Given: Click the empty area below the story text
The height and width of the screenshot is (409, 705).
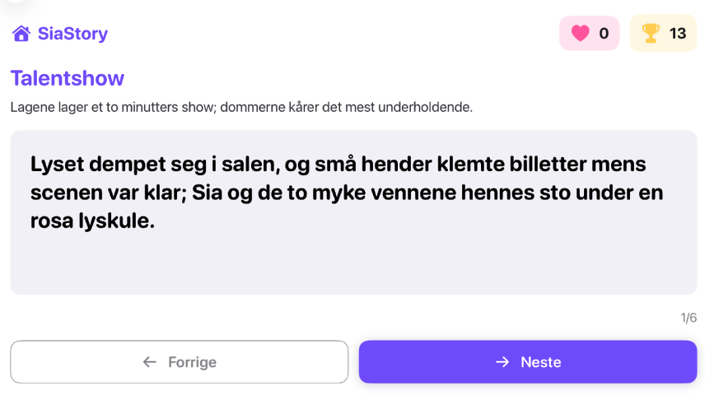Looking at the screenshot, I should click(x=353, y=263).
